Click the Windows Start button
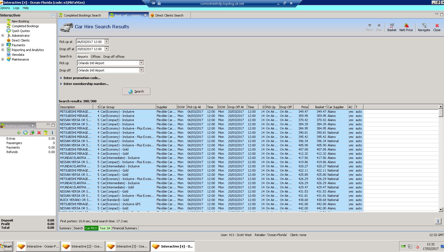 (6, 246)
